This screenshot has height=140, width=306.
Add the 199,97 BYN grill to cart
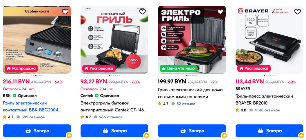(x=192, y=131)
